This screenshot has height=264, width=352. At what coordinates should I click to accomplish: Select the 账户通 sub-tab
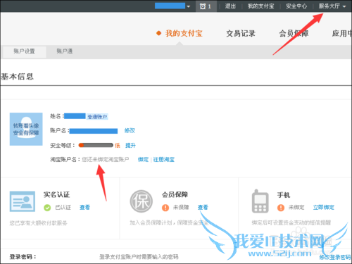point(65,51)
